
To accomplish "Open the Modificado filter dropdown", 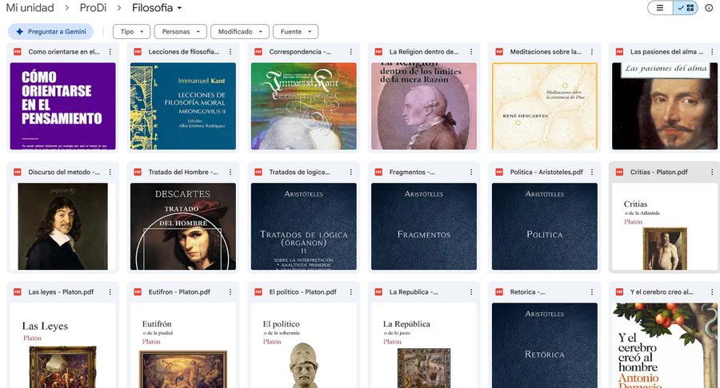I will point(240,32).
